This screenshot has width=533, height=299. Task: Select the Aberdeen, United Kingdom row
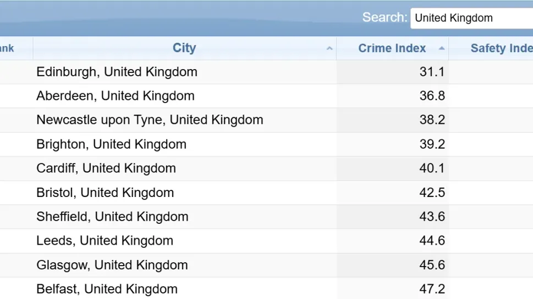coord(116,96)
